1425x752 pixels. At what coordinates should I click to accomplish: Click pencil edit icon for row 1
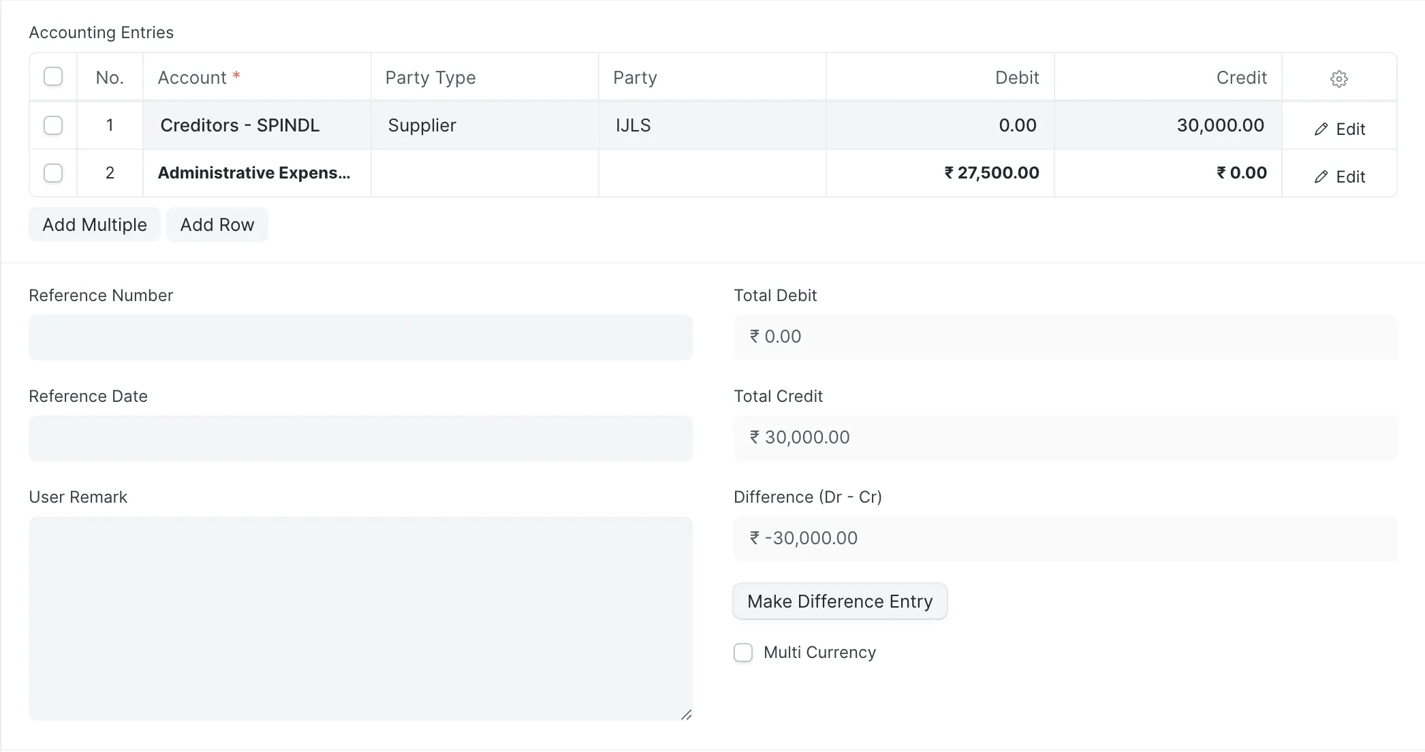pyautogui.click(x=1321, y=129)
